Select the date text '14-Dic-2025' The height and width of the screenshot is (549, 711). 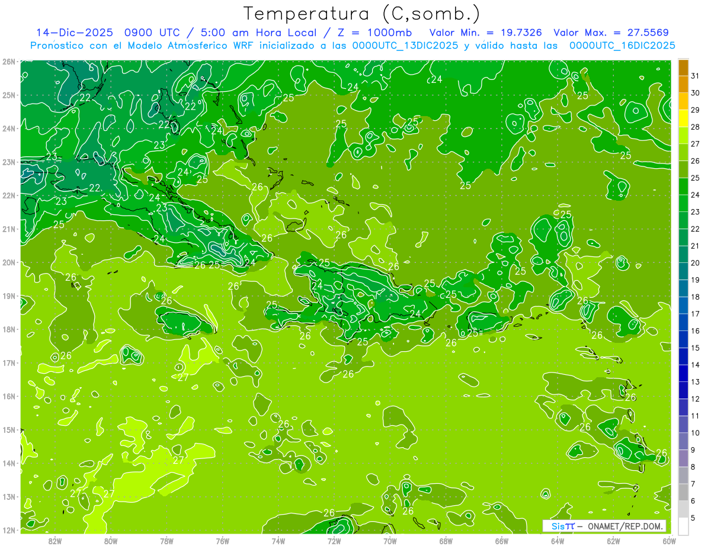75,33
